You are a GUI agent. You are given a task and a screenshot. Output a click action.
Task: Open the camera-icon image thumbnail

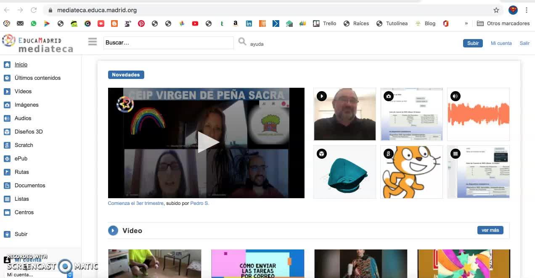point(411,114)
